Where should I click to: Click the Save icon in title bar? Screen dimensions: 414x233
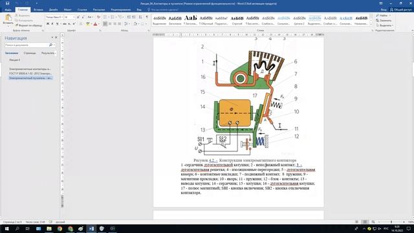7,3
